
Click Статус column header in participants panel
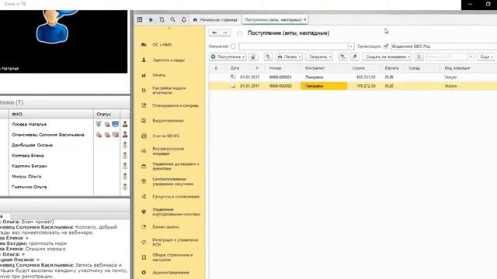coord(103,114)
